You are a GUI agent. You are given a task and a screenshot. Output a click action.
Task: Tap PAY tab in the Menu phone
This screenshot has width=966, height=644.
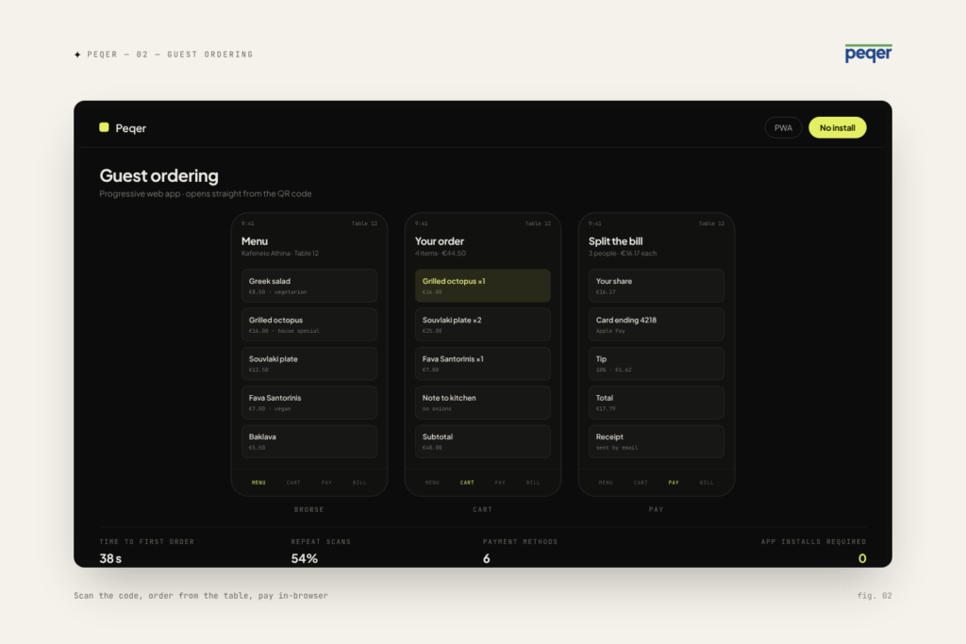[326, 483]
